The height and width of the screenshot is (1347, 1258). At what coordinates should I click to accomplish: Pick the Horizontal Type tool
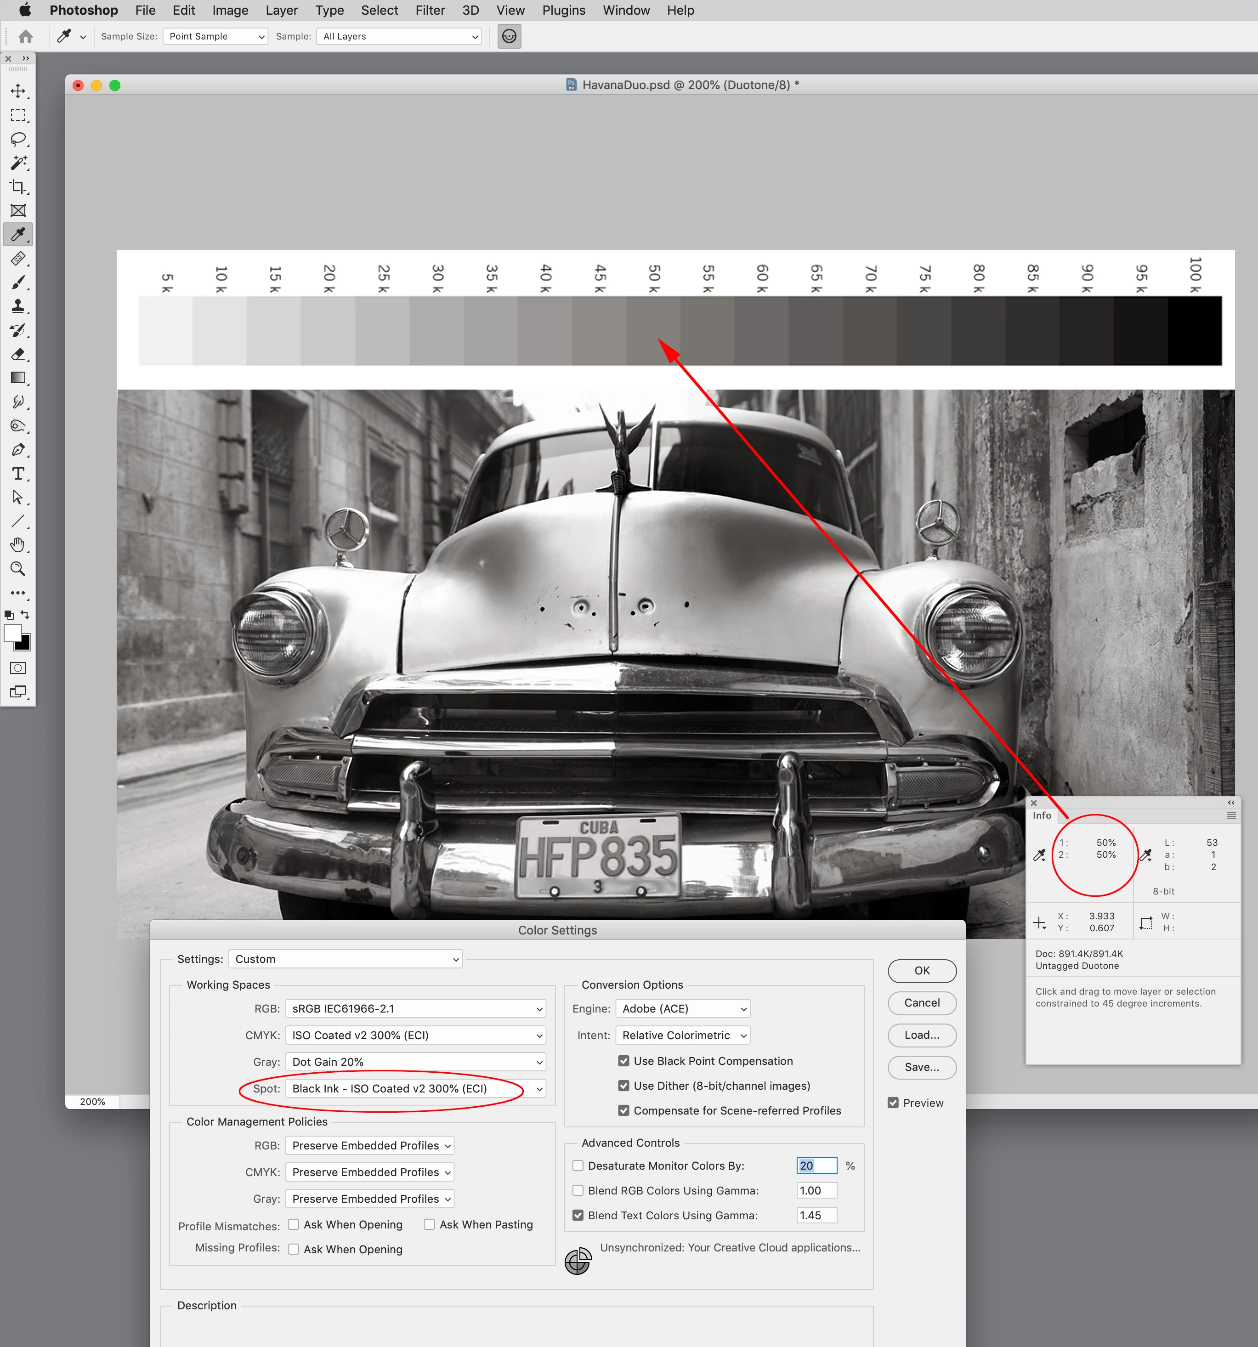[x=17, y=474]
